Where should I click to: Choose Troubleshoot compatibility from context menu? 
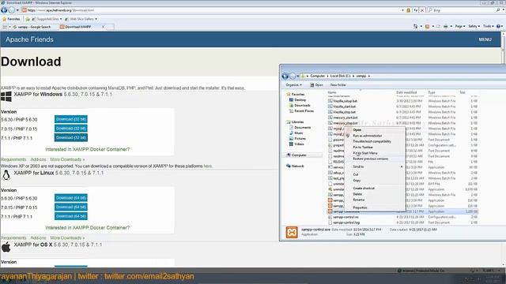click(372, 141)
